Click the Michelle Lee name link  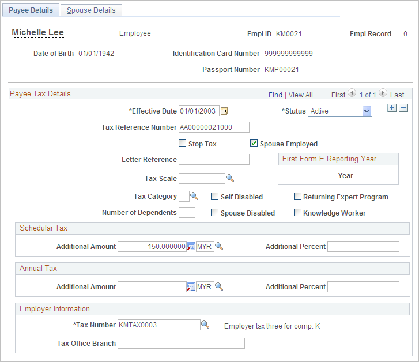pos(37,32)
